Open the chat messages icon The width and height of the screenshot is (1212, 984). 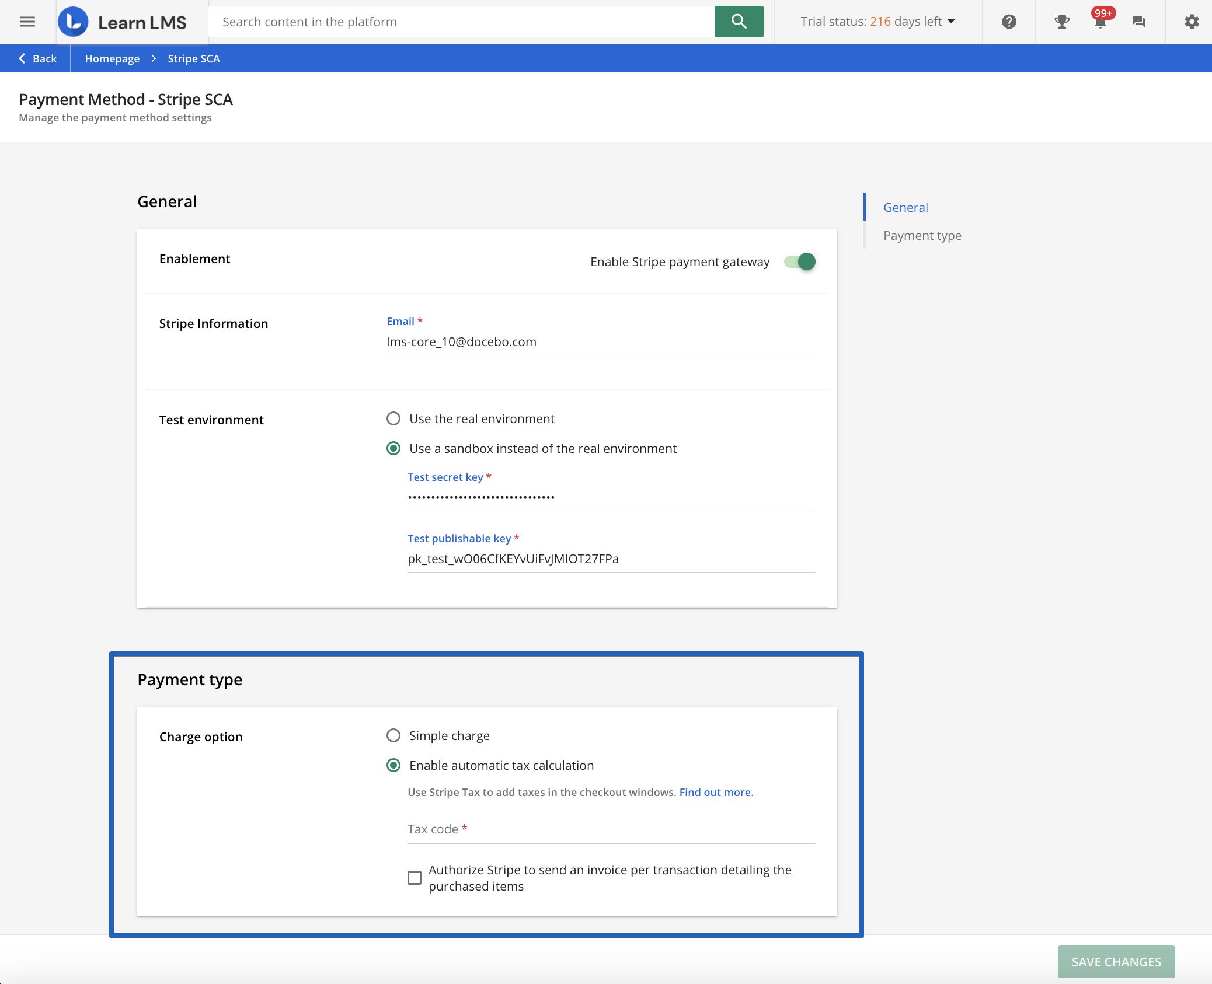pyautogui.click(x=1138, y=22)
